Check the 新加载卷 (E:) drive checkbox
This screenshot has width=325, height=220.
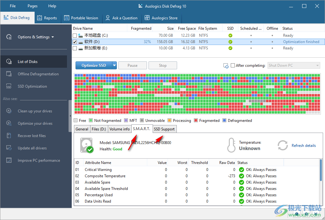coord(75,48)
